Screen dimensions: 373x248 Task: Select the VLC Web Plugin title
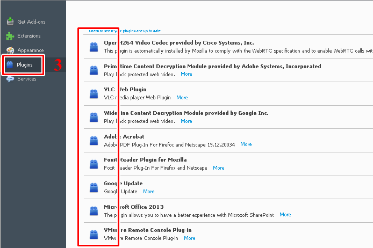click(125, 90)
